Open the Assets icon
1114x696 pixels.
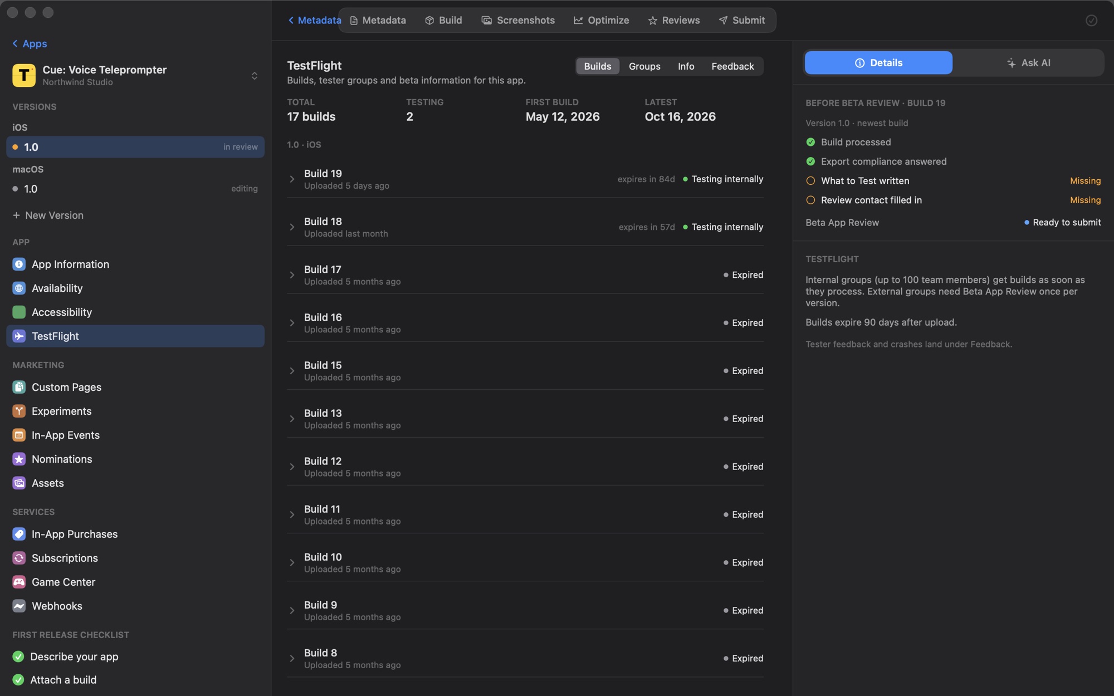[19, 483]
